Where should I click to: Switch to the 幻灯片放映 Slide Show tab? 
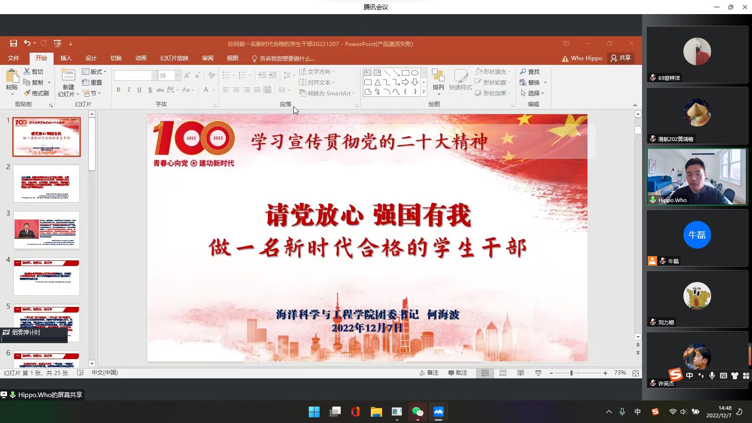174,58
